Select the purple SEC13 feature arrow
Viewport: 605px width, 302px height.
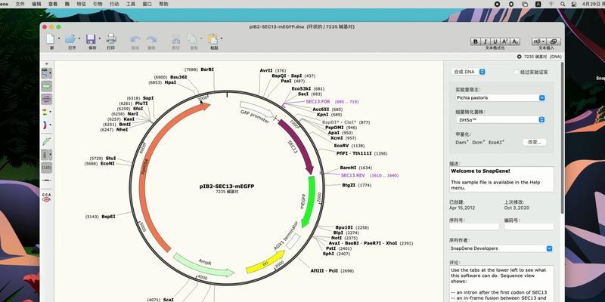pyautogui.click(x=296, y=146)
